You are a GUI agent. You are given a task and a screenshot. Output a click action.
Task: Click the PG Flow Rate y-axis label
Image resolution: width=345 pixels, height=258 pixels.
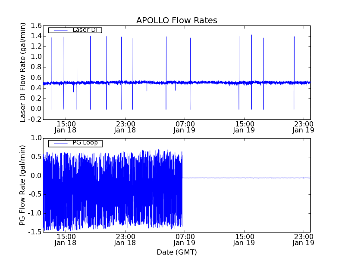coord(22,185)
